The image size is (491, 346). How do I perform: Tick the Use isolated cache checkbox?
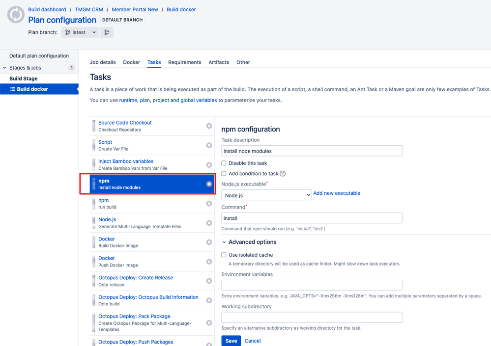pos(224,255)
